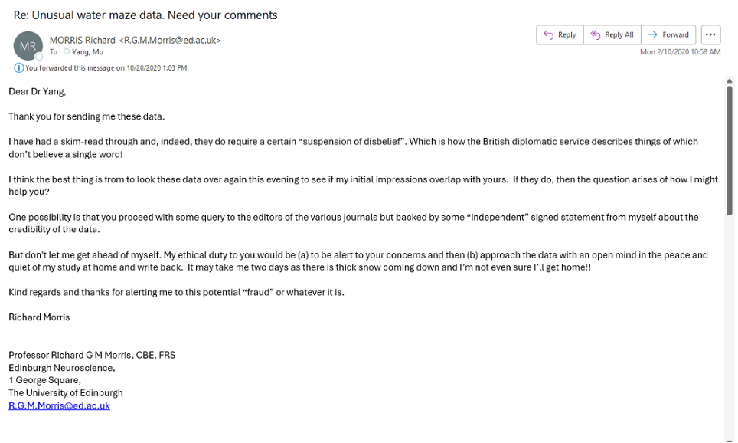Open the more actions ellipsis menu
The width and height of the screenshot is (738, 443).
click(710, 35)
